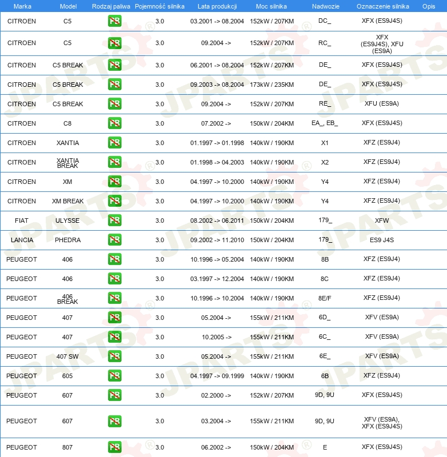Select the '605' model cell

coord(67,376)
